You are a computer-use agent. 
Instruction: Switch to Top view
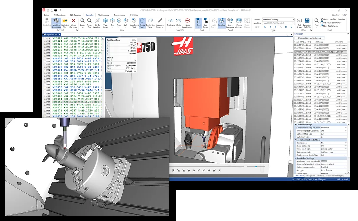point(112,23)
